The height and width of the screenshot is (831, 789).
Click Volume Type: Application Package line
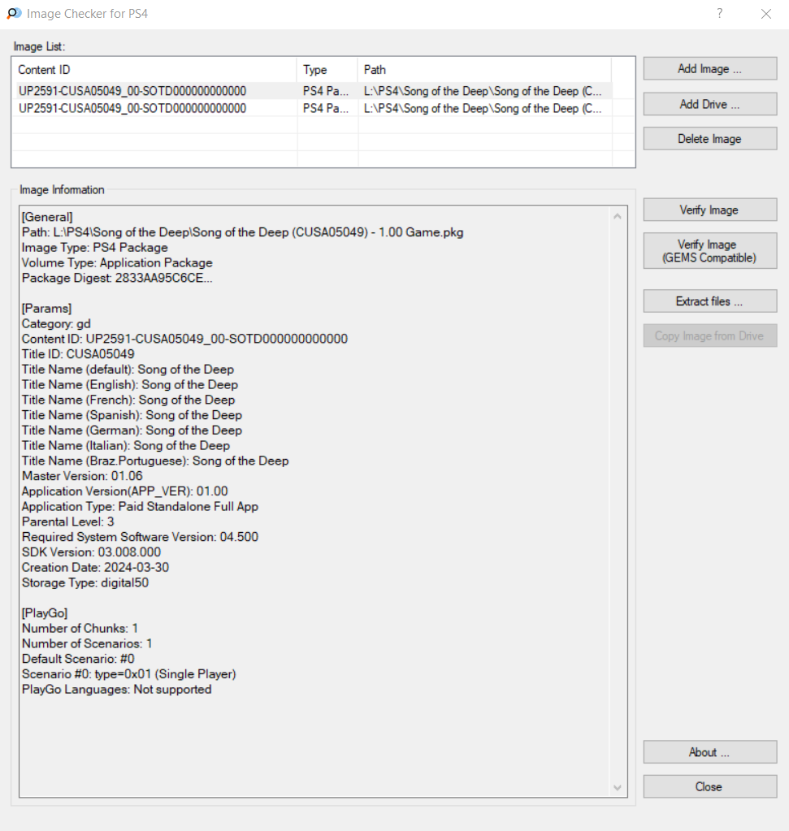tap(117, 263)
